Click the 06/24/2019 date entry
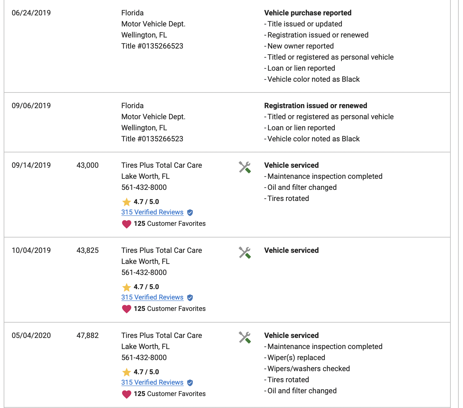 [x=31, y=13]
